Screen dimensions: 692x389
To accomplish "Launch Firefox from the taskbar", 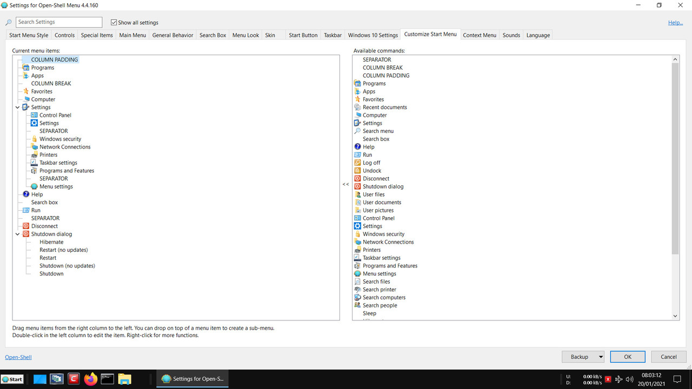I will pyautogui.click(x=90, y=379).
